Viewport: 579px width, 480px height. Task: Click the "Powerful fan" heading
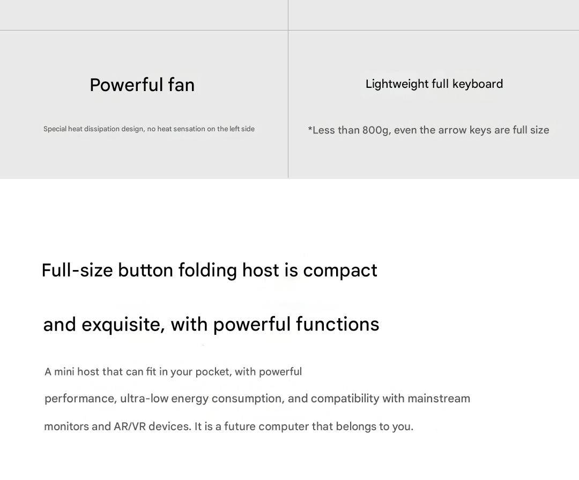pos(142,85)
